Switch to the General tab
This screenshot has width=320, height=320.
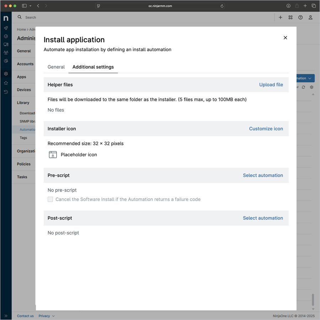pyautogui.click(x=56, y=67)
